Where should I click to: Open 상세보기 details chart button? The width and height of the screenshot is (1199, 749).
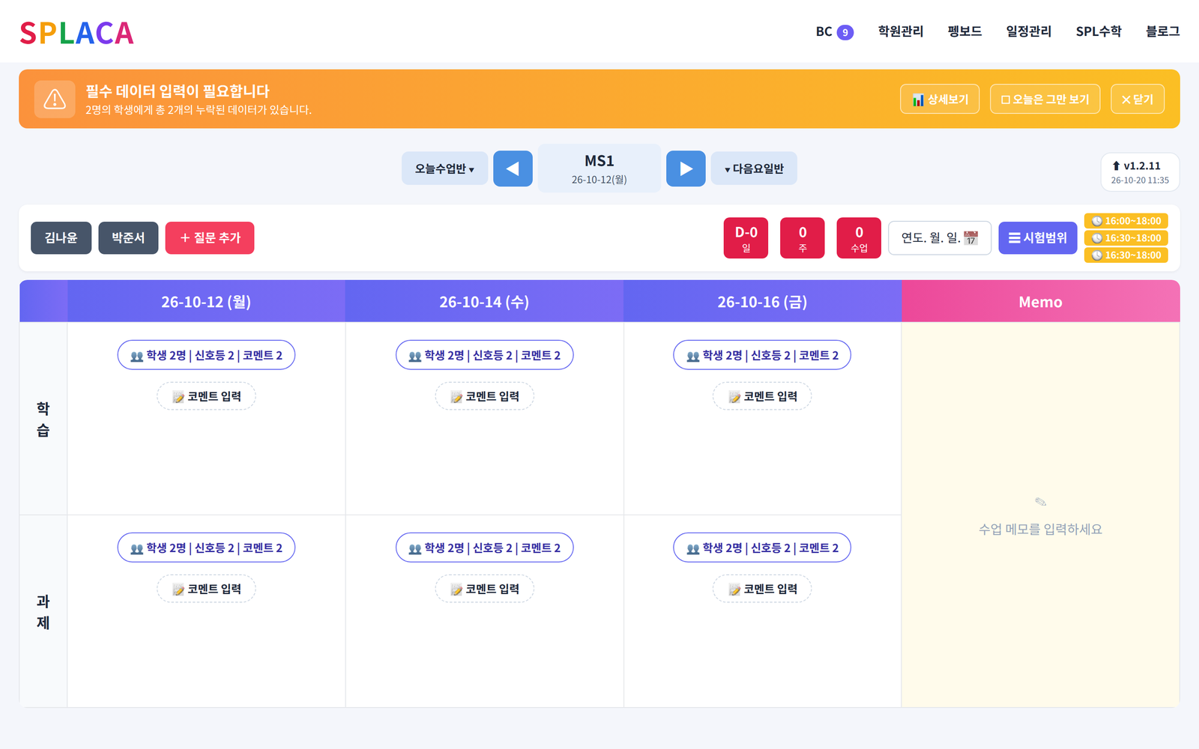pos(940,99)
